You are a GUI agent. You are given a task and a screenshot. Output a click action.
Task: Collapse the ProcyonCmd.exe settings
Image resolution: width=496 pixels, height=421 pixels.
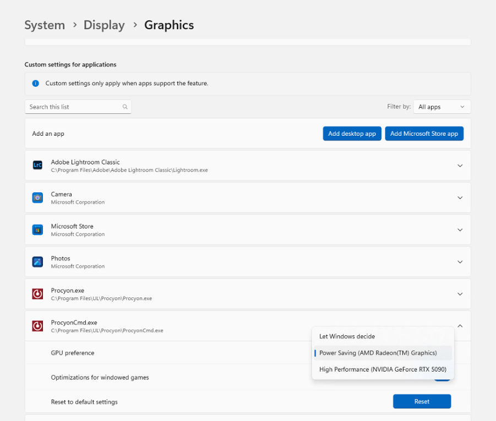tap(460, 326)
